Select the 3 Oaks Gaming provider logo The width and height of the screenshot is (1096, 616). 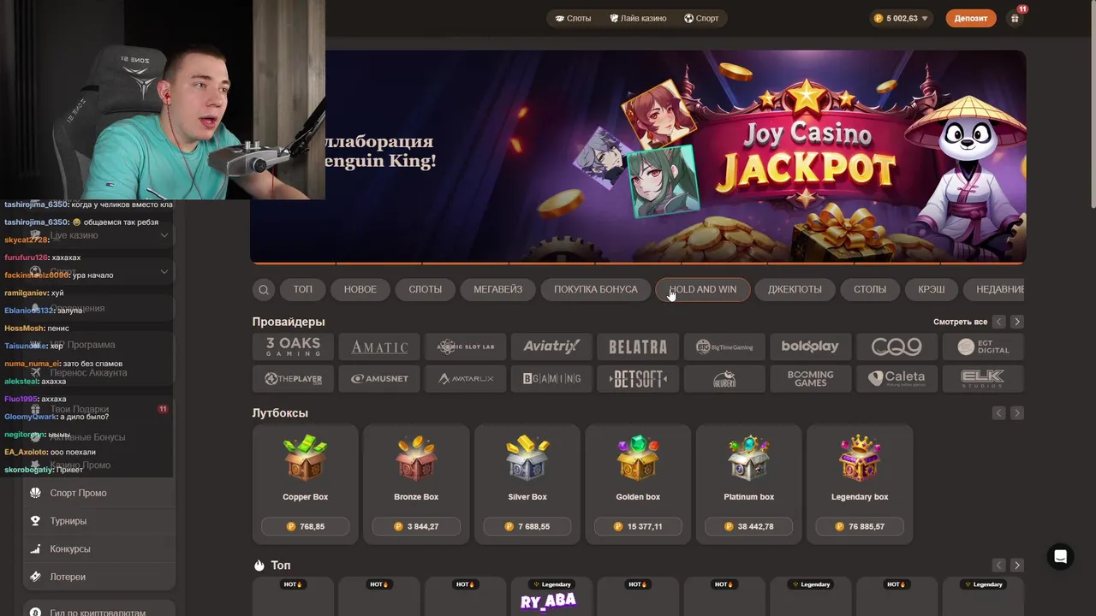(294, 346)
